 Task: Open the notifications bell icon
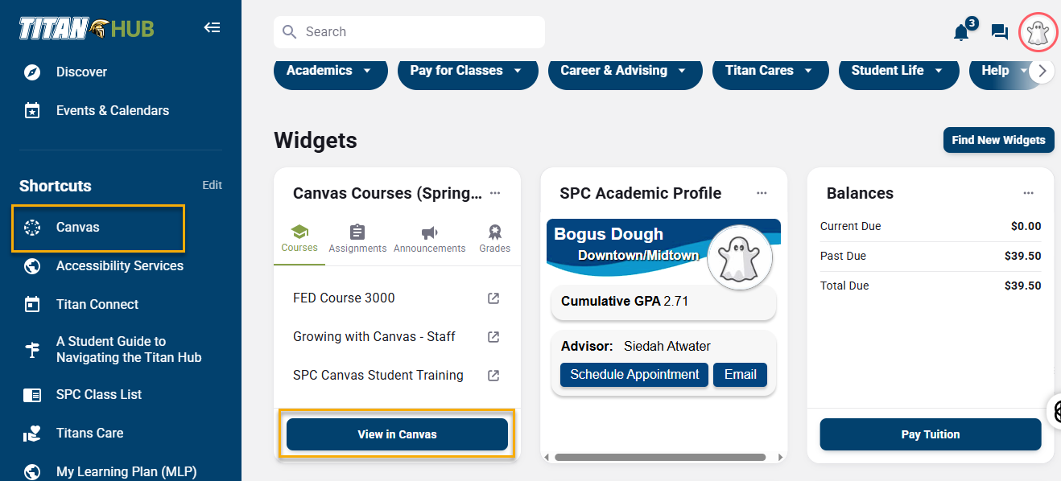(x=961, y=32)
